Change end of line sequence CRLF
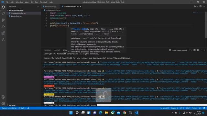 [x=188, y=108]
